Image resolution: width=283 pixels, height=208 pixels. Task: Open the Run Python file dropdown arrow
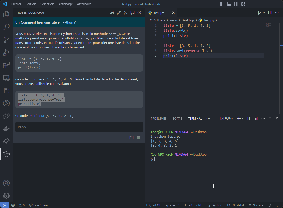(264, 13)
